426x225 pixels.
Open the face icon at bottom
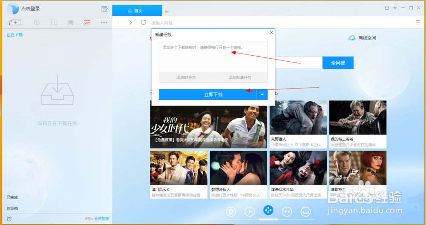pos(305,211)
